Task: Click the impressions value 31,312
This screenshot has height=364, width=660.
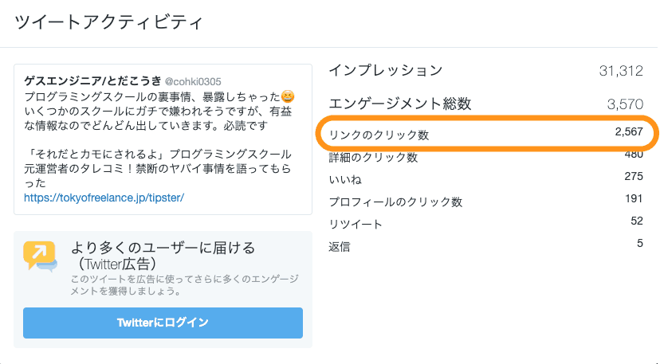Action: point(620,71)
